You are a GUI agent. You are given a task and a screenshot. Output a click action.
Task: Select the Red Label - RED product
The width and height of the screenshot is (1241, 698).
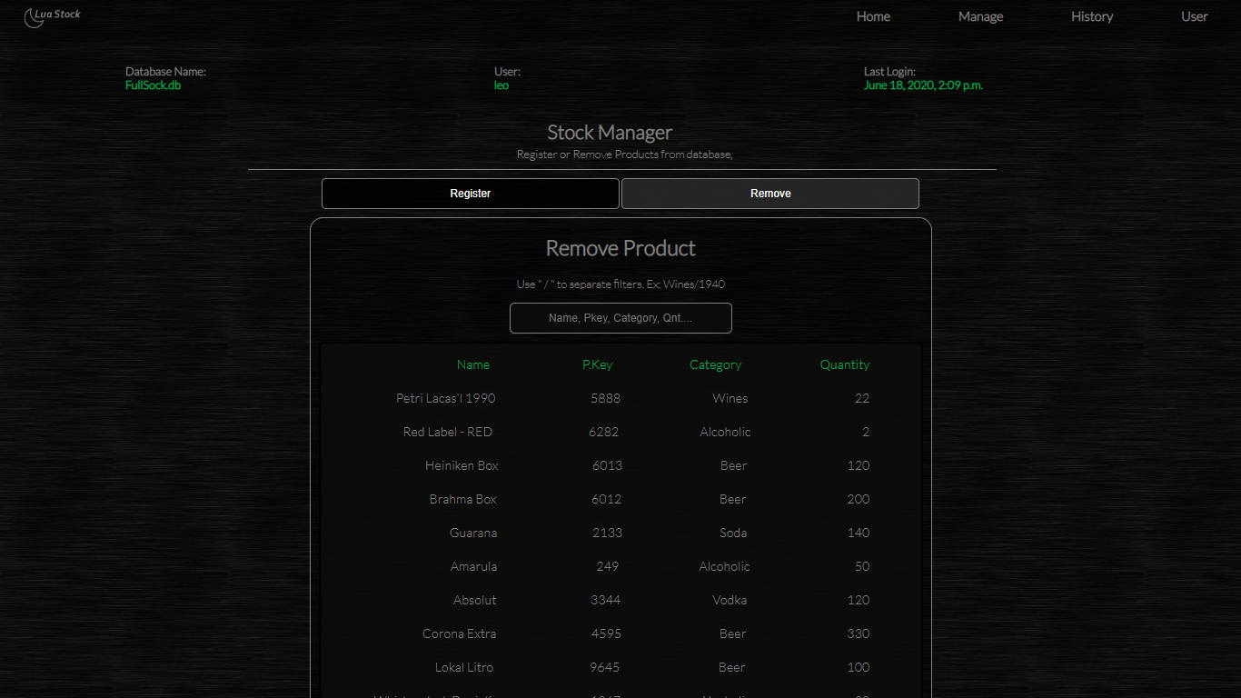(x=448, y=432)
